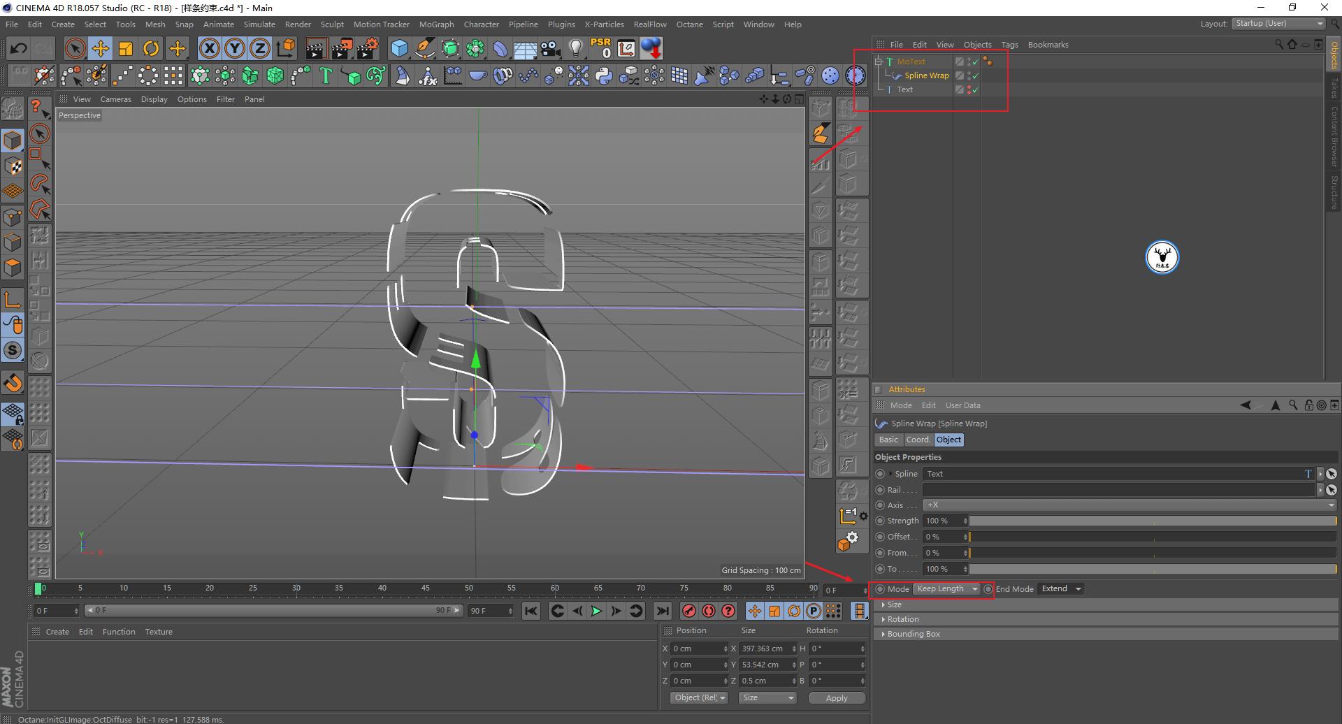The height and width of the screenshot is (724, 1342).
Task: Toggle the green enable checkmark on Spline Wrap
Action: 976,75
